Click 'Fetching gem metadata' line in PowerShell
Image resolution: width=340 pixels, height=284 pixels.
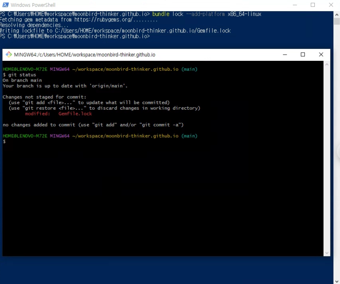click(x=78, y=20)
